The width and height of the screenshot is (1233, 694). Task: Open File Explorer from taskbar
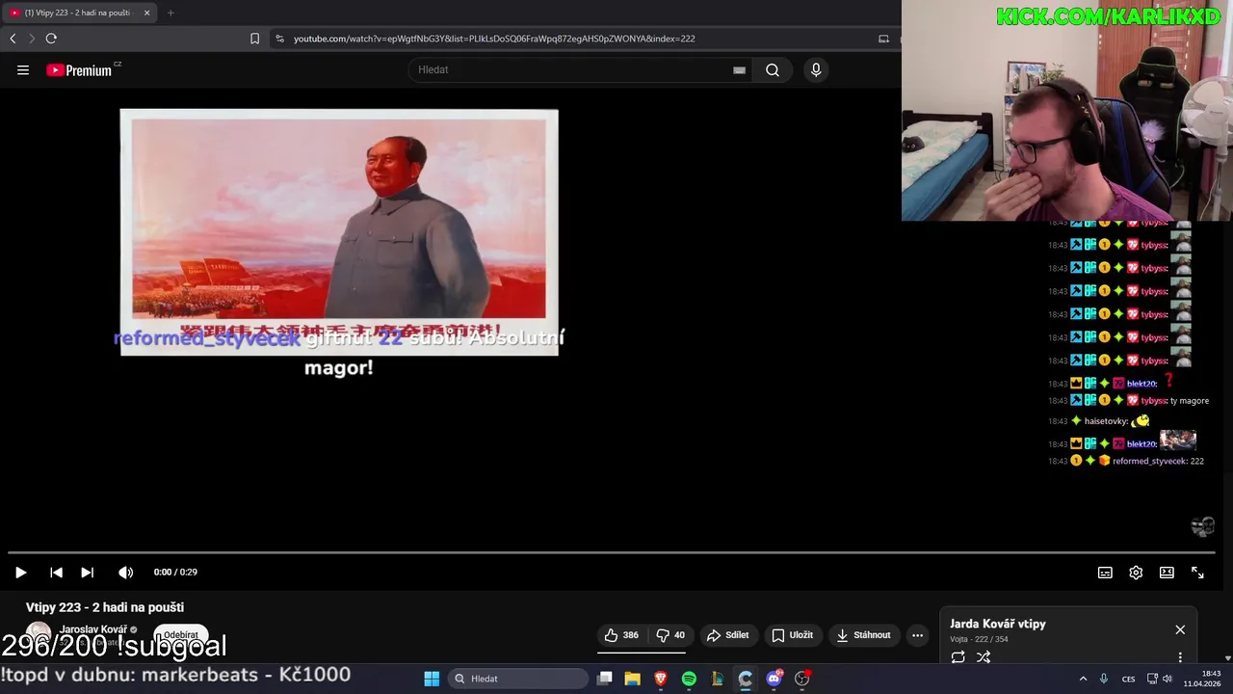pyautogui.click(x=633, y=679)
